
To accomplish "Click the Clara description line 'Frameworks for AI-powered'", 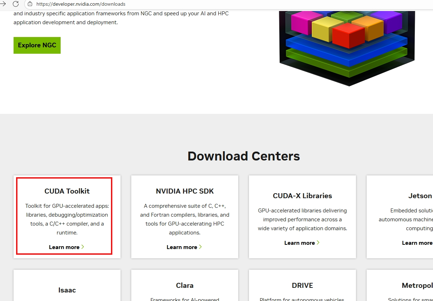I will [185, 300].
